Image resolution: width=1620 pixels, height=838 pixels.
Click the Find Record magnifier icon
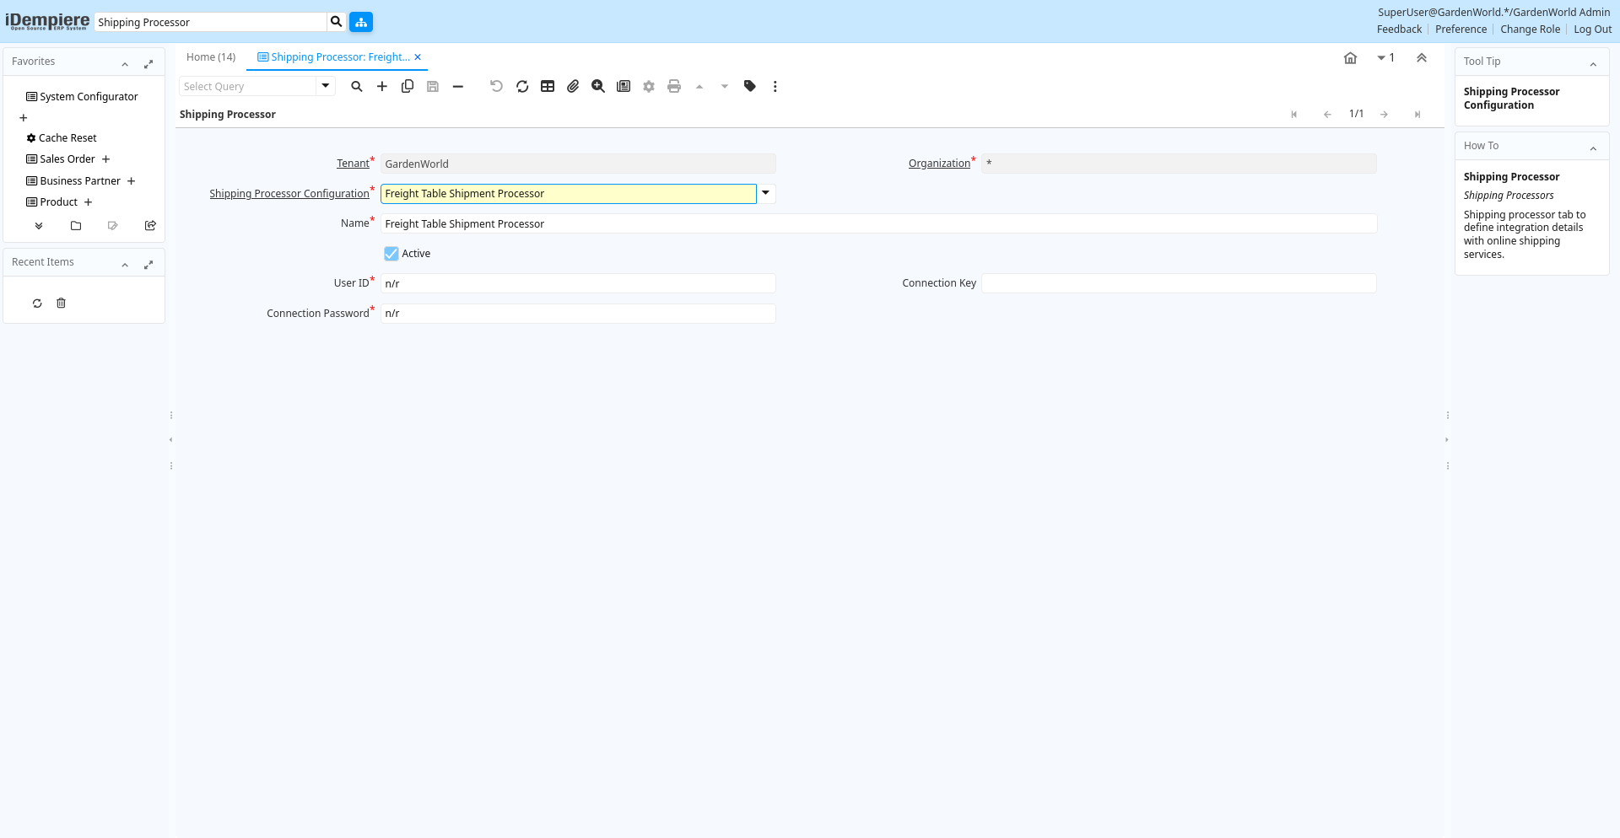(x=357, y=86)
